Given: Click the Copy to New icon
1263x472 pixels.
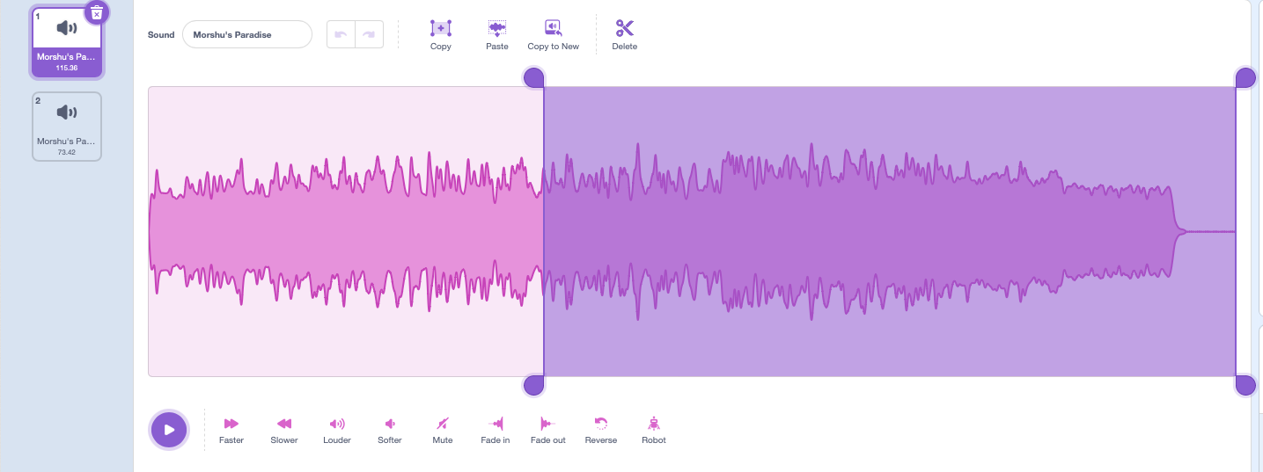Looking at the screenshot, I should pyautogui.click(x=553, y=28).
